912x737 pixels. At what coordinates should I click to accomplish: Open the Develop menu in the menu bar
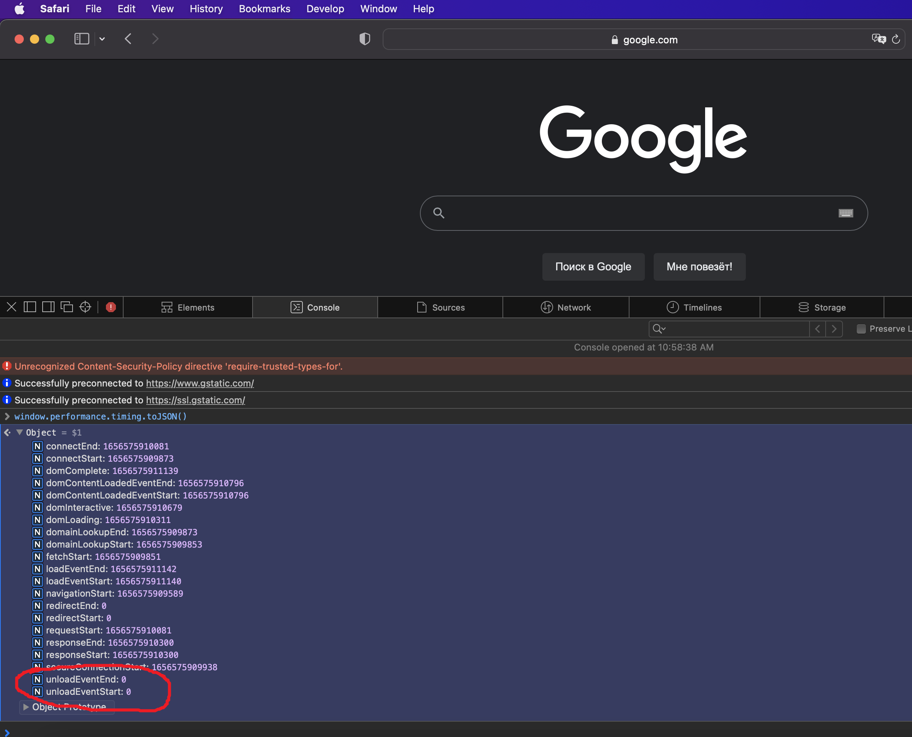[x=325, y=8]
